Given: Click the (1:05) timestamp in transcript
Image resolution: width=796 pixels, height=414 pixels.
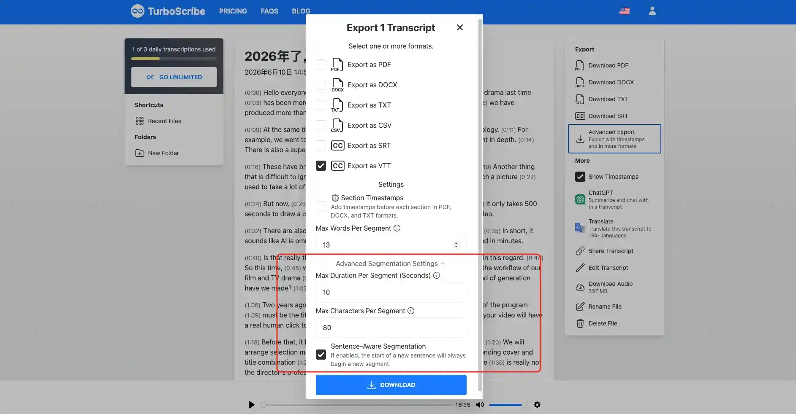Looking at the screenshot, I should coord(253,305).
